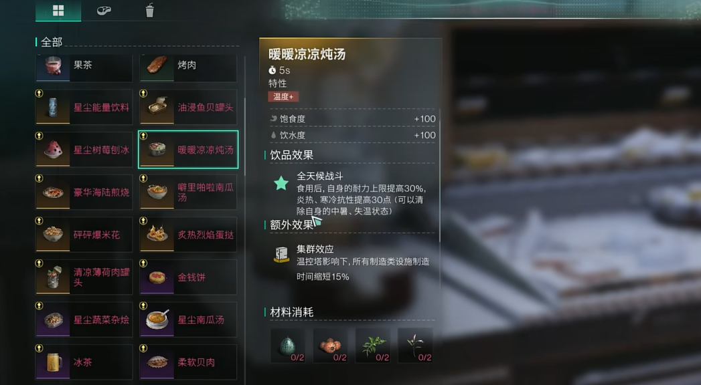This screenshot has height=385, width=701.
Task: Click the 温度+ trait tag
Action: tap(283, 96)
